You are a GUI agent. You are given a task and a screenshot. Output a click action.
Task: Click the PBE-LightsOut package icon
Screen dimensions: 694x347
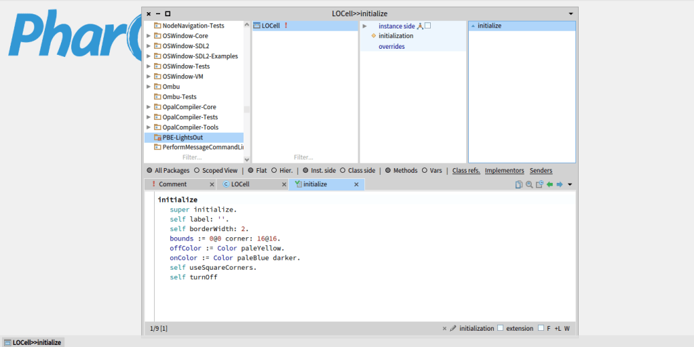tap(157, 138)
